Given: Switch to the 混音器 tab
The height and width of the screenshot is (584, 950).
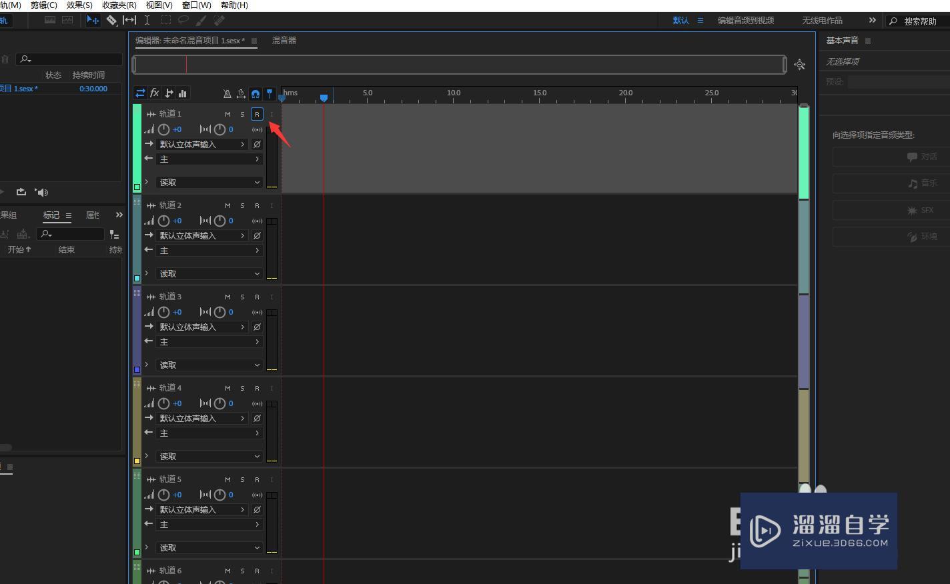Looking at the screenshot, I should 284,41.
